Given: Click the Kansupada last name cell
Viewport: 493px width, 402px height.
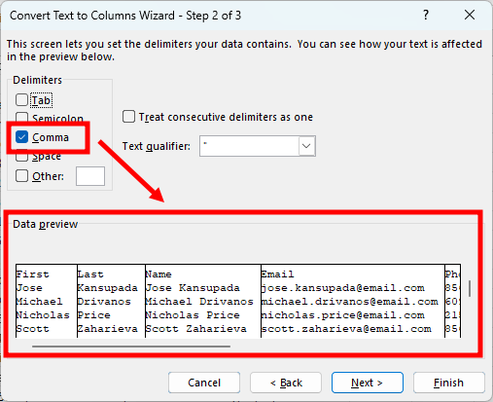Looking at the screenshot, I should point(108,288).
